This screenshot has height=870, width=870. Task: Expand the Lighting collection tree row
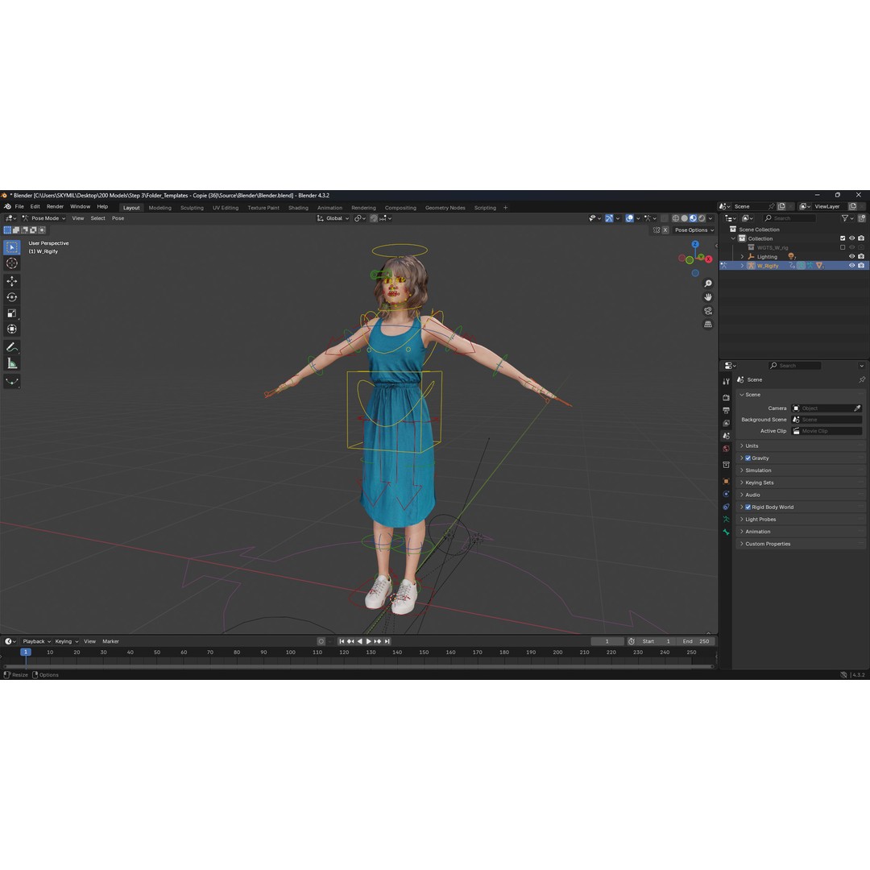(743, 257)
